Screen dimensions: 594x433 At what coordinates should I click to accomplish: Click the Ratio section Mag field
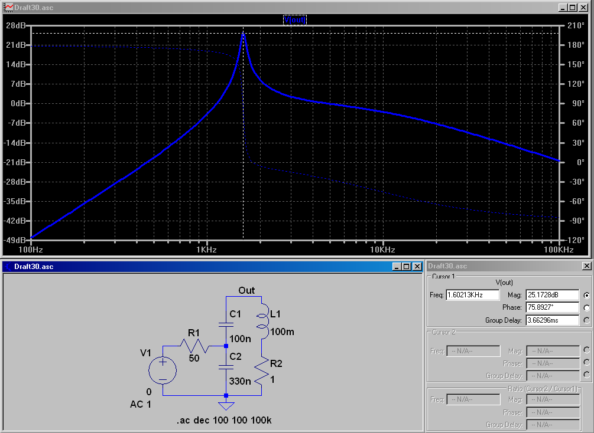(553, 399)
